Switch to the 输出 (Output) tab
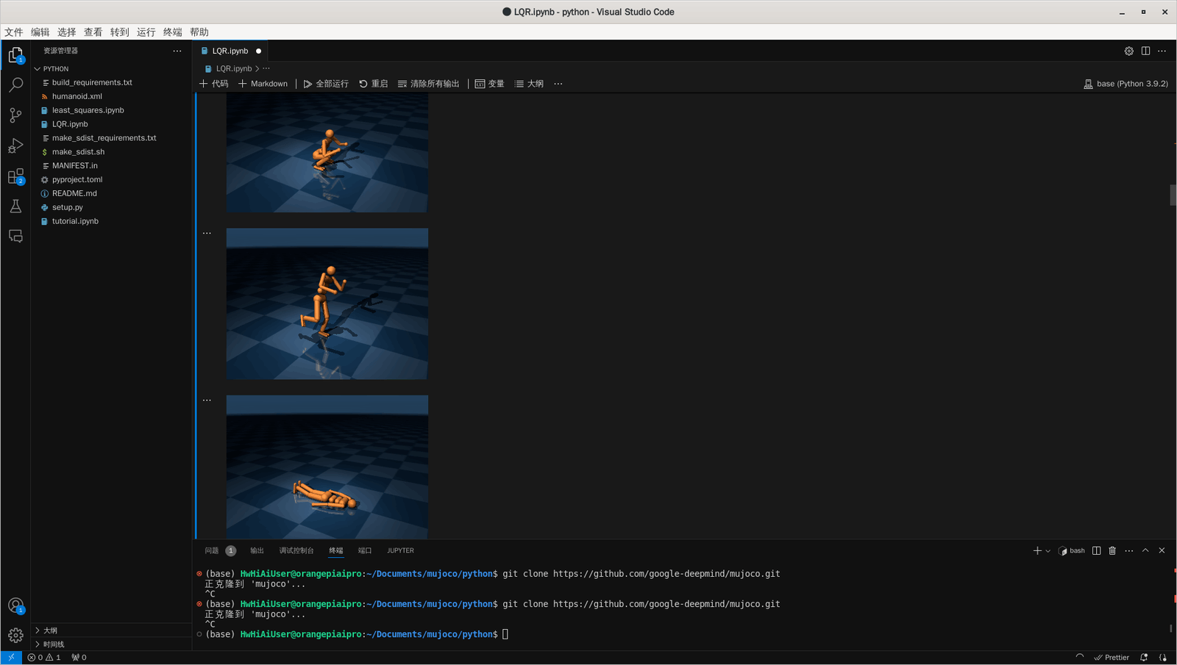 pos(257,550)
